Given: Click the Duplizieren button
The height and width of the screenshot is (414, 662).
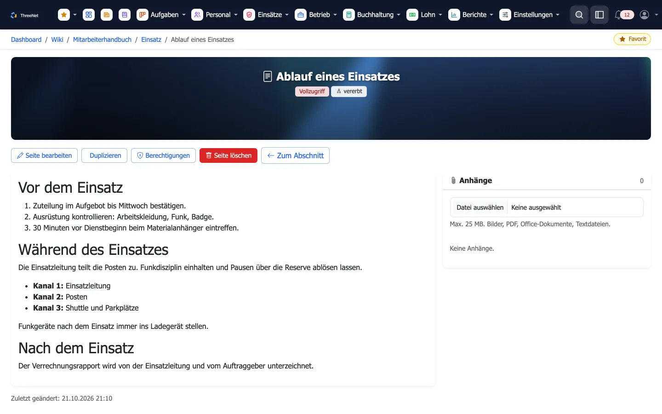Looking at the screenshot, I should coord(104,155).
